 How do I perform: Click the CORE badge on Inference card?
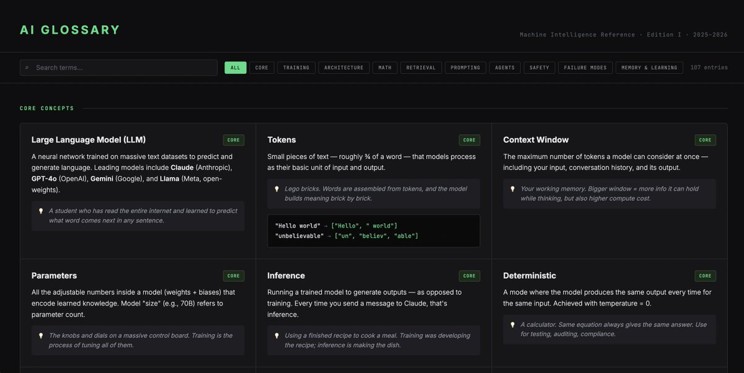click(x=469, y=276)
